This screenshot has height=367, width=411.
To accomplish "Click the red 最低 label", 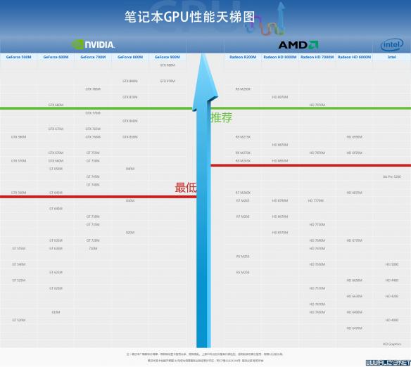I will [186, 188].
